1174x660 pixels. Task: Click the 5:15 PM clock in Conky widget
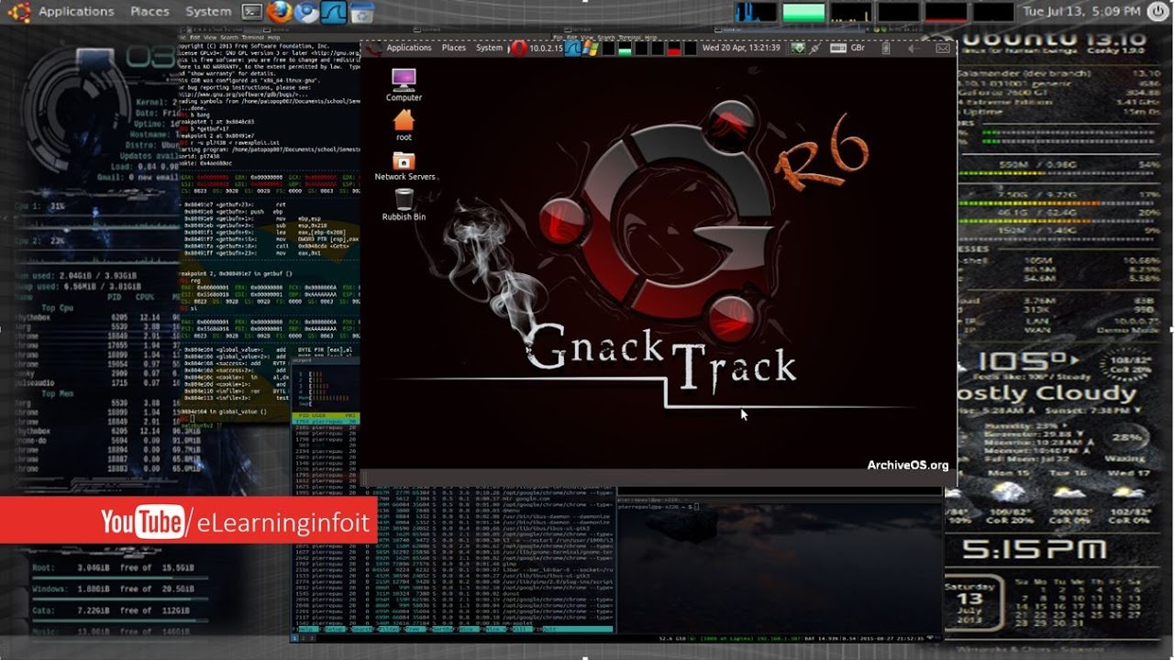1034,550
